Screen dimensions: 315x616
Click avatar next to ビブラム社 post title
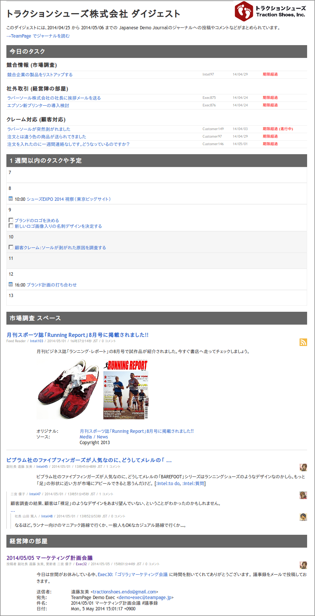pyautogui.click(x=303, y=467)
